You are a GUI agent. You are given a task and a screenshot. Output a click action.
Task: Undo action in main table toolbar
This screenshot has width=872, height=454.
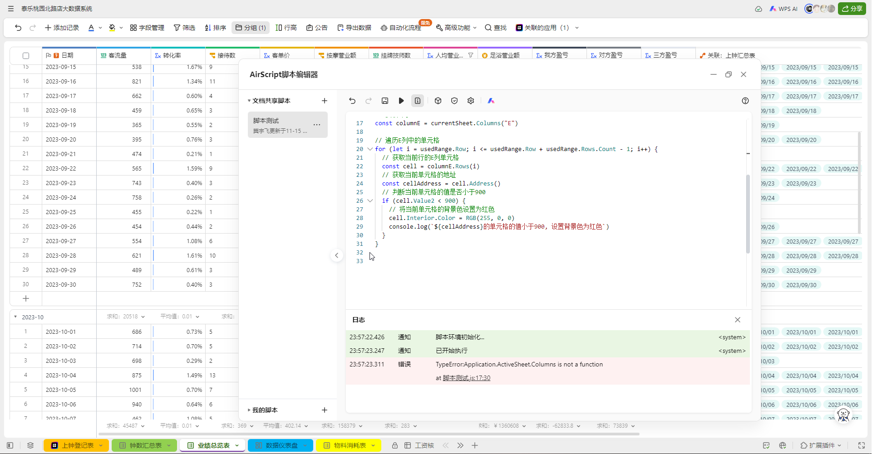18,28
